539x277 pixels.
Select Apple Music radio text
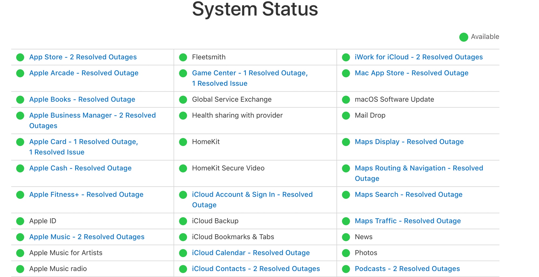[x=58, y=269]
